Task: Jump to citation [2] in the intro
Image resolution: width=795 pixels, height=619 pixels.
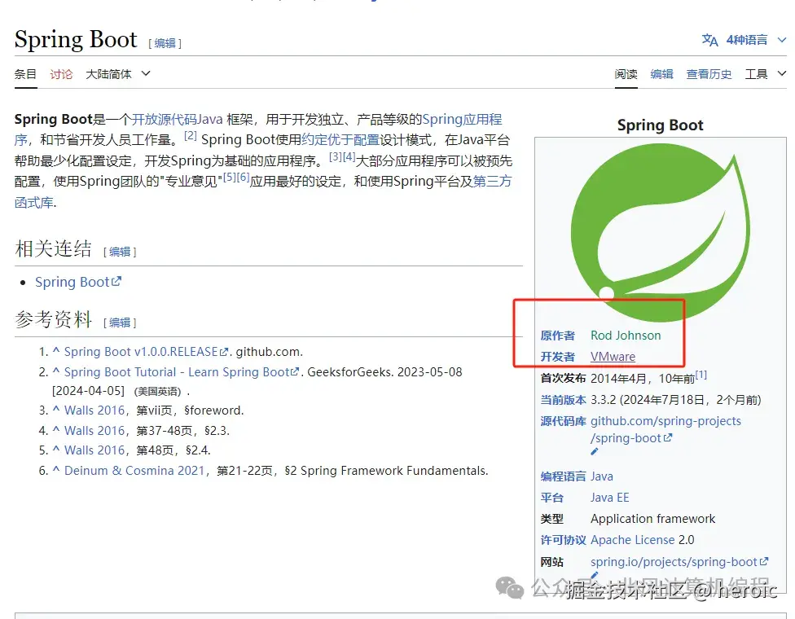Action: [x=190, y=135]
